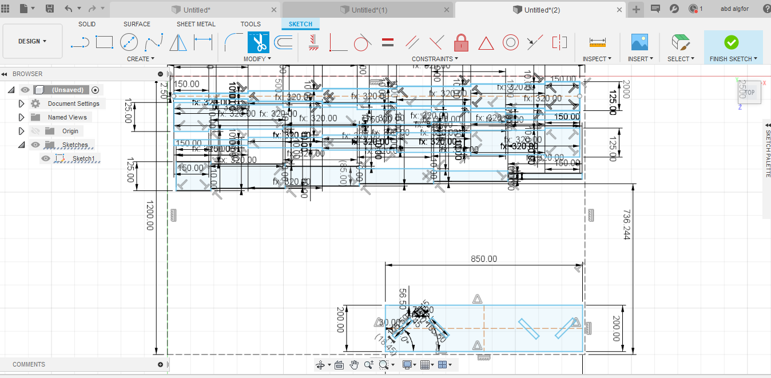The image size is (771, 378).
Task: Open the Measure inspect tool
Action: pyautogui.click(x=597, y=42)
